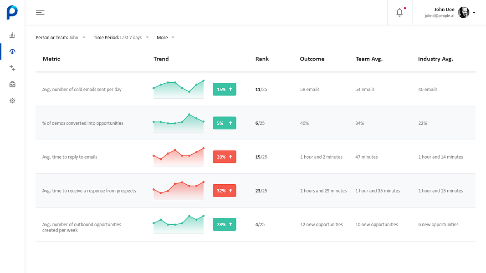The image size is (486, 273).
Task: Select the gauge dashboard sidebar icon
Action: 12,51
